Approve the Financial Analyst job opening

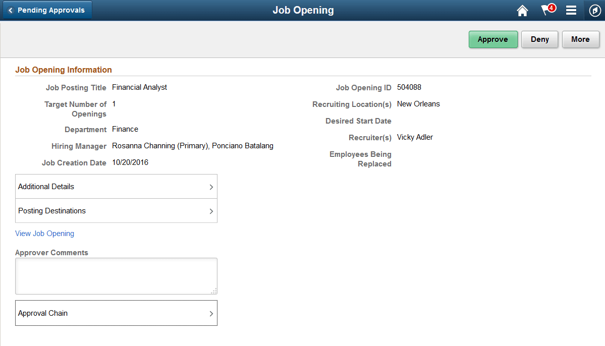pos(493,39)
